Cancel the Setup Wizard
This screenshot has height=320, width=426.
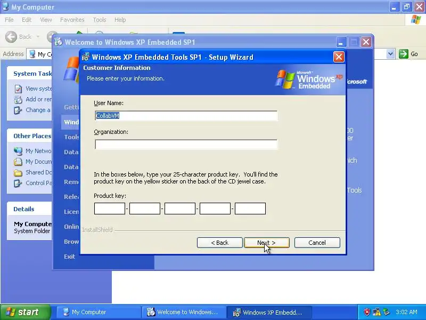click(x=317, y=243)
